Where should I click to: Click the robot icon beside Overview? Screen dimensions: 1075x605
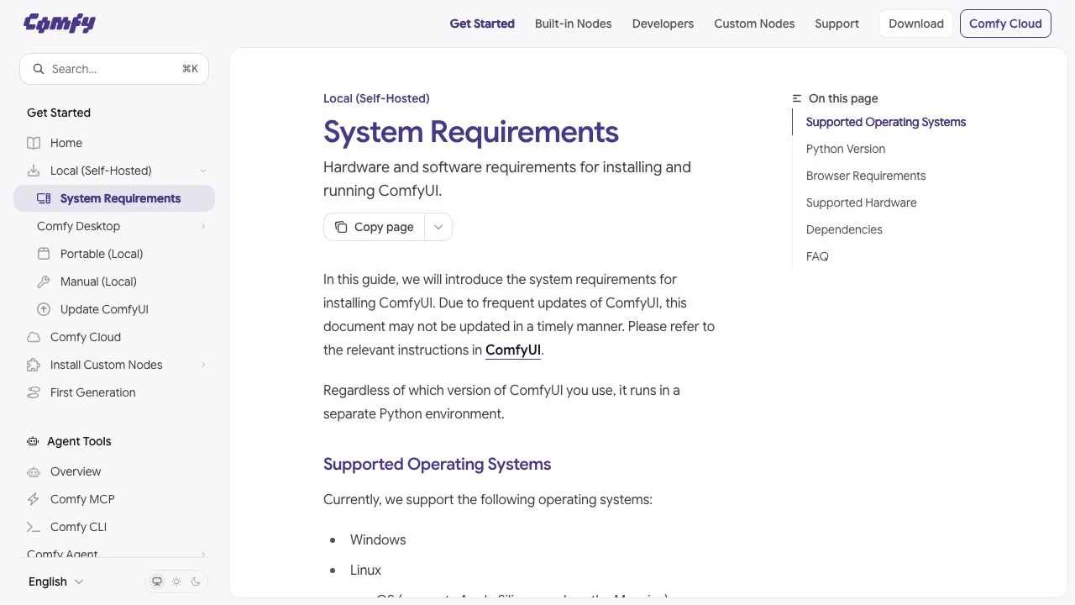(x=34, y=471)
